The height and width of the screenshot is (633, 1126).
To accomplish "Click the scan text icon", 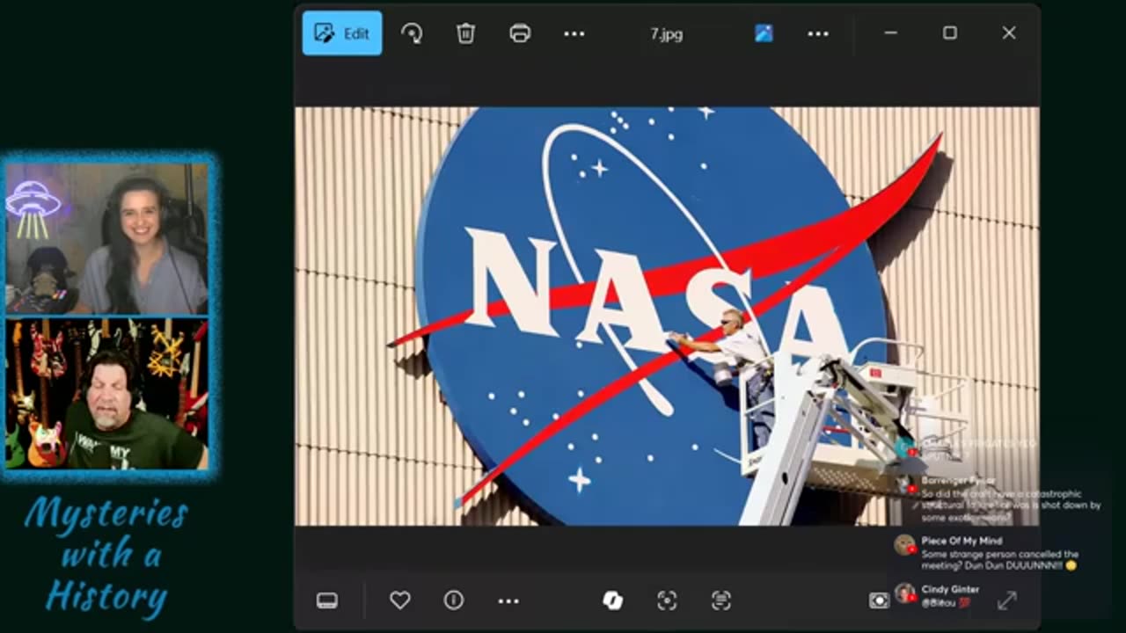I will click(721, 600).
